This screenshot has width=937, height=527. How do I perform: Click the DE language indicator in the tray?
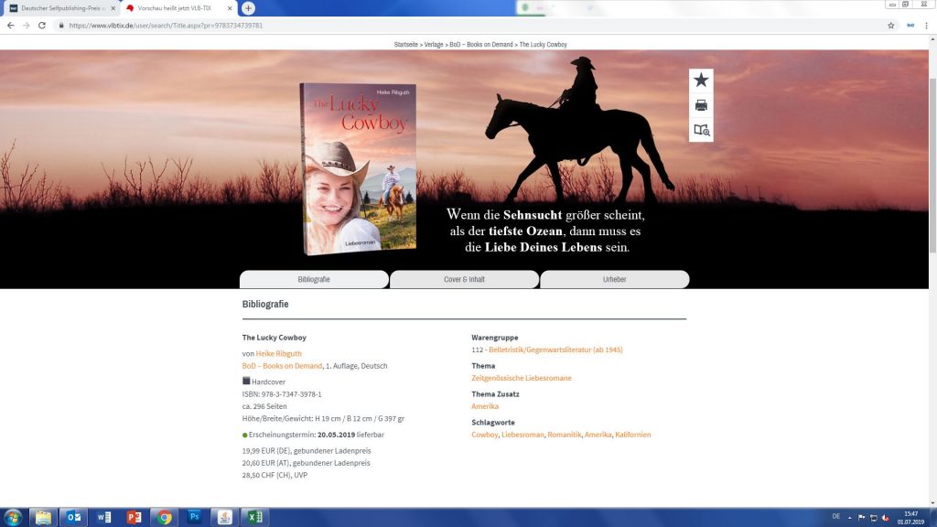click(836, 516)
